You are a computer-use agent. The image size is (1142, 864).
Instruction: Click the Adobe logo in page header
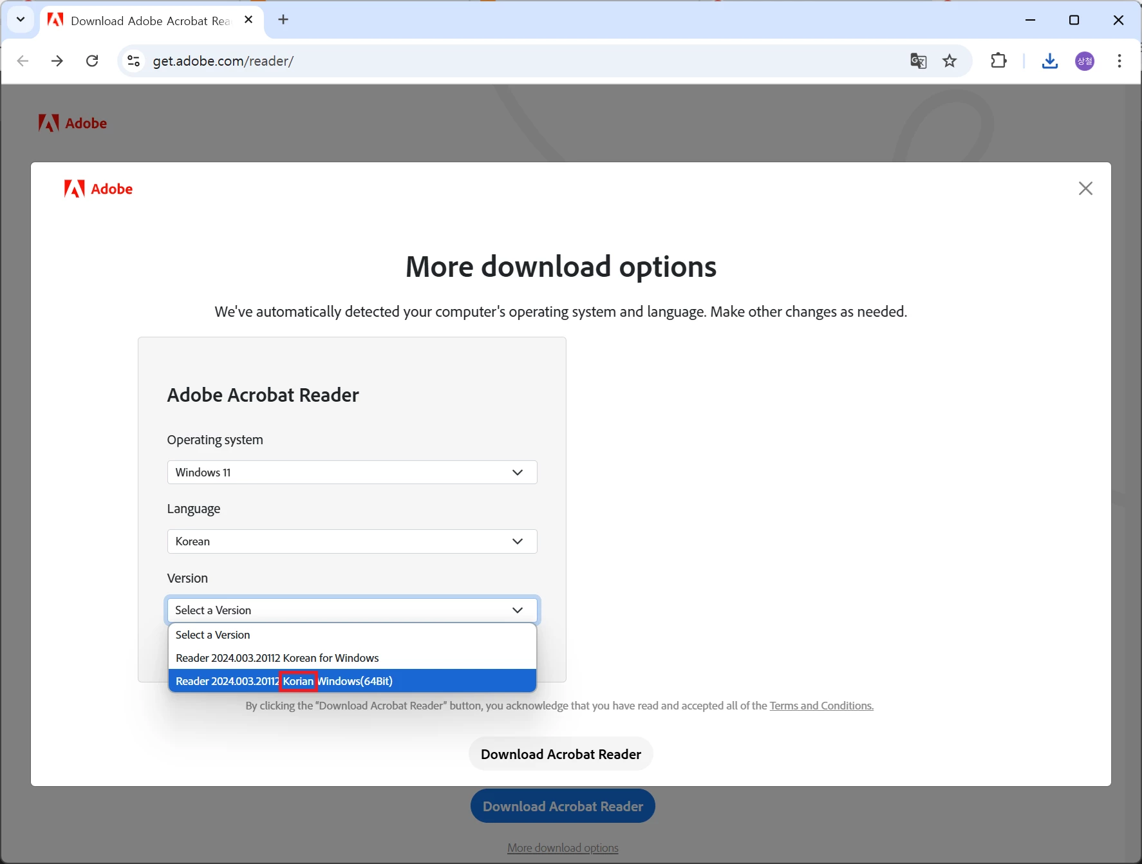point(73,123)
